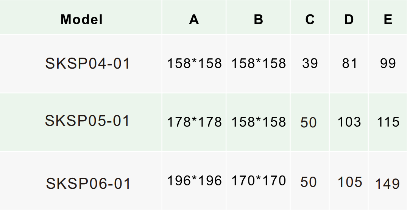Select the value 99 in column E
Screen dimensions: 407x210
[x=388, y=63]
